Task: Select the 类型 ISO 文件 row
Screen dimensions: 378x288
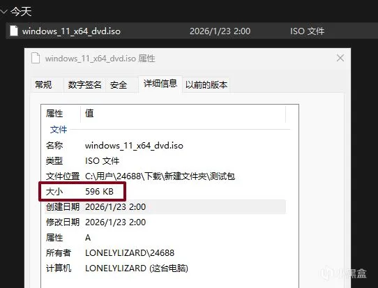Action: [x=165, y=161]
